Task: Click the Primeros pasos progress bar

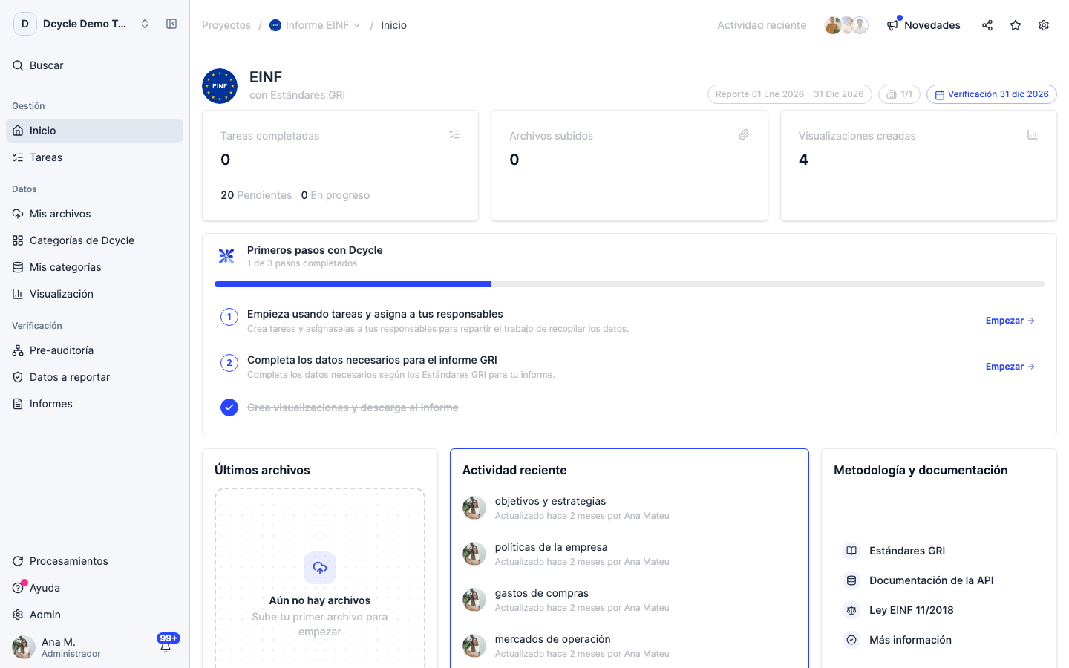Action: (x=630, y=284)
